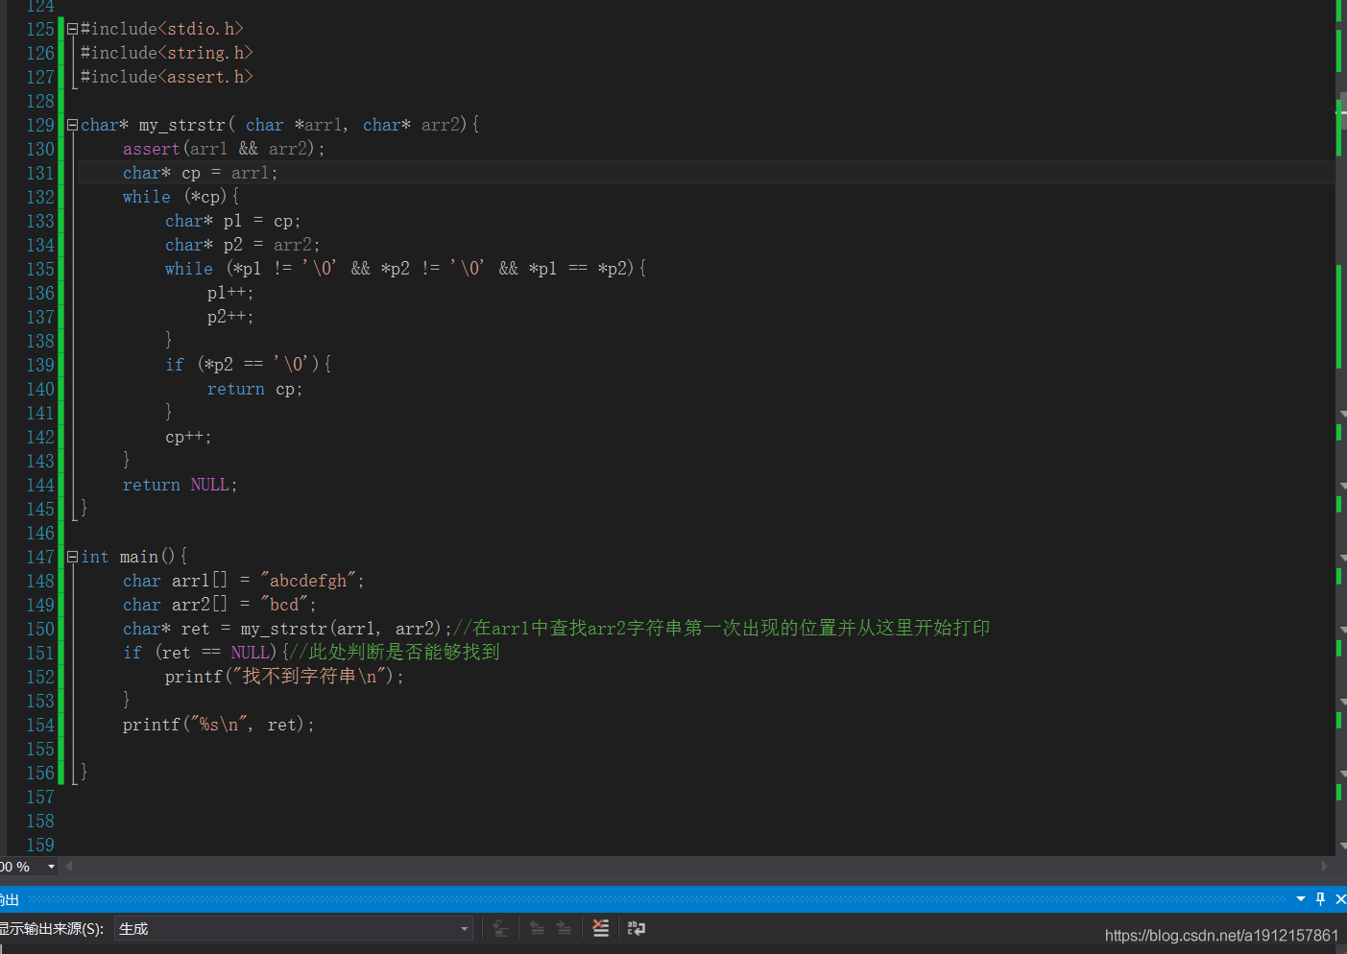Click the blog.csdn.net URL text
The height and width of the screenshot is (954, 1347).
[x=1221, y=936]
